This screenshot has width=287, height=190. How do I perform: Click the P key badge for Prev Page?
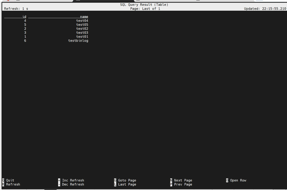point(171,185)
